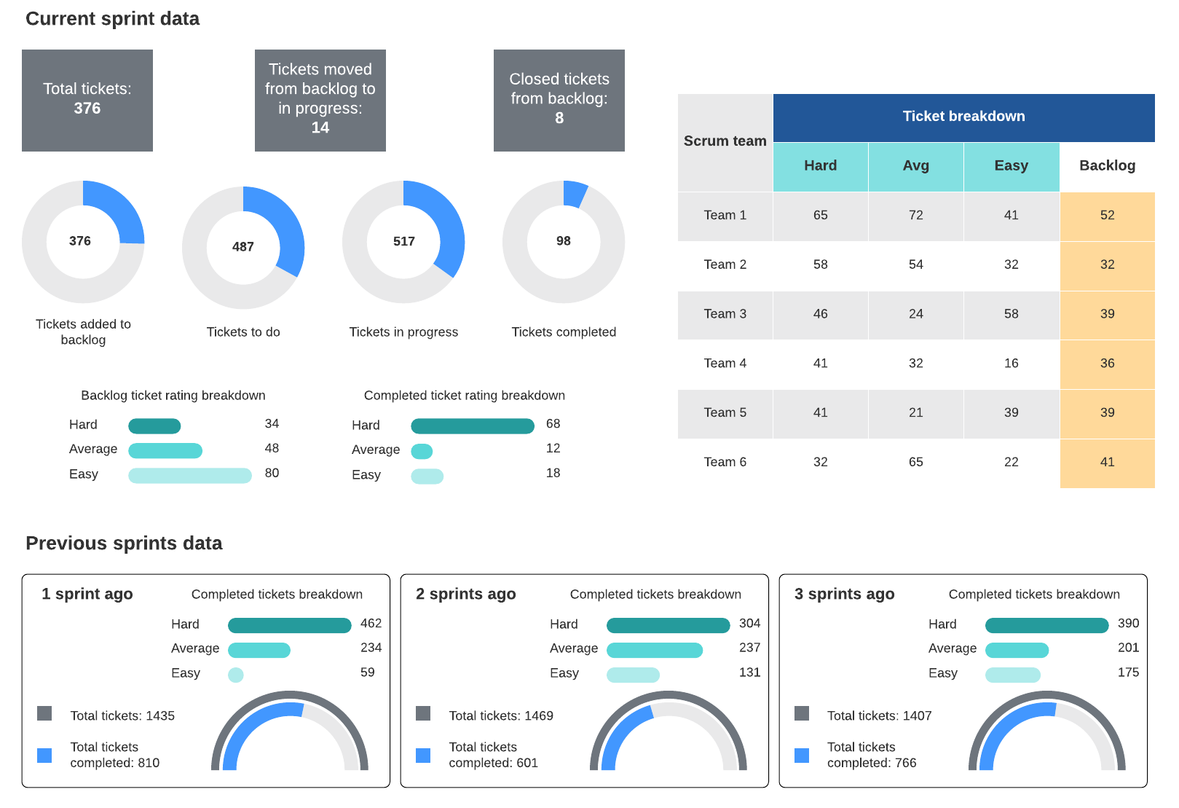Select the Hard column header in table
The height and width of the screenshot is (808, 1179).
820,166
